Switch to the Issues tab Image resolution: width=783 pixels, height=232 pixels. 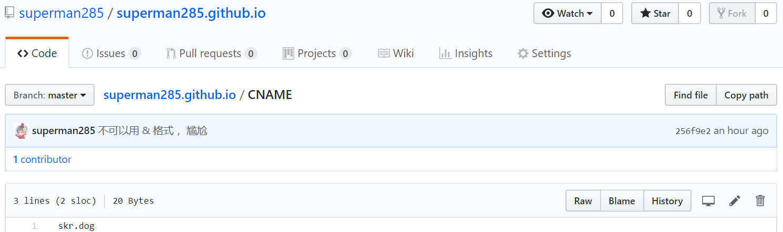[111, 53]
